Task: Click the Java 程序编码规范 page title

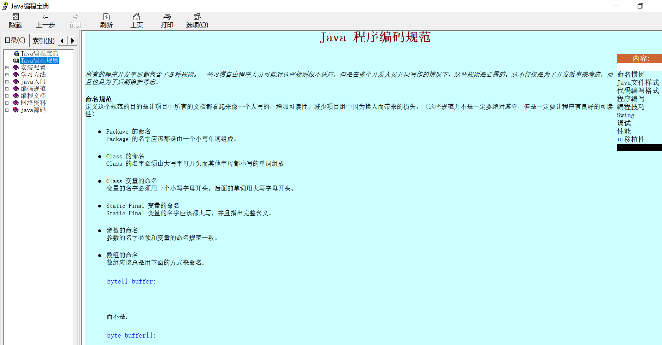Action: pyautogui.click(x=375, y=37)
